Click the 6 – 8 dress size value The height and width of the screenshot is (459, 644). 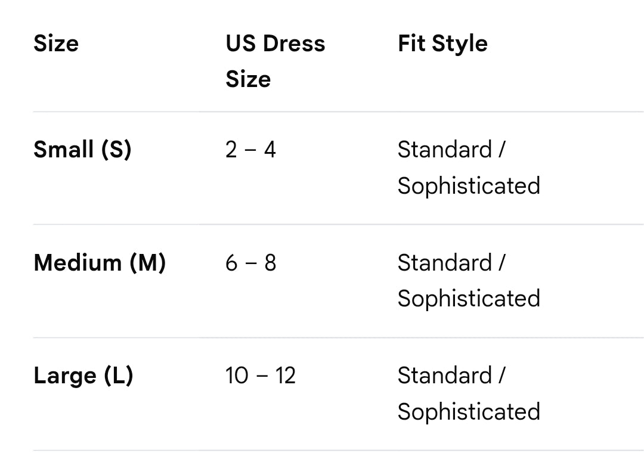click(250, 263)
